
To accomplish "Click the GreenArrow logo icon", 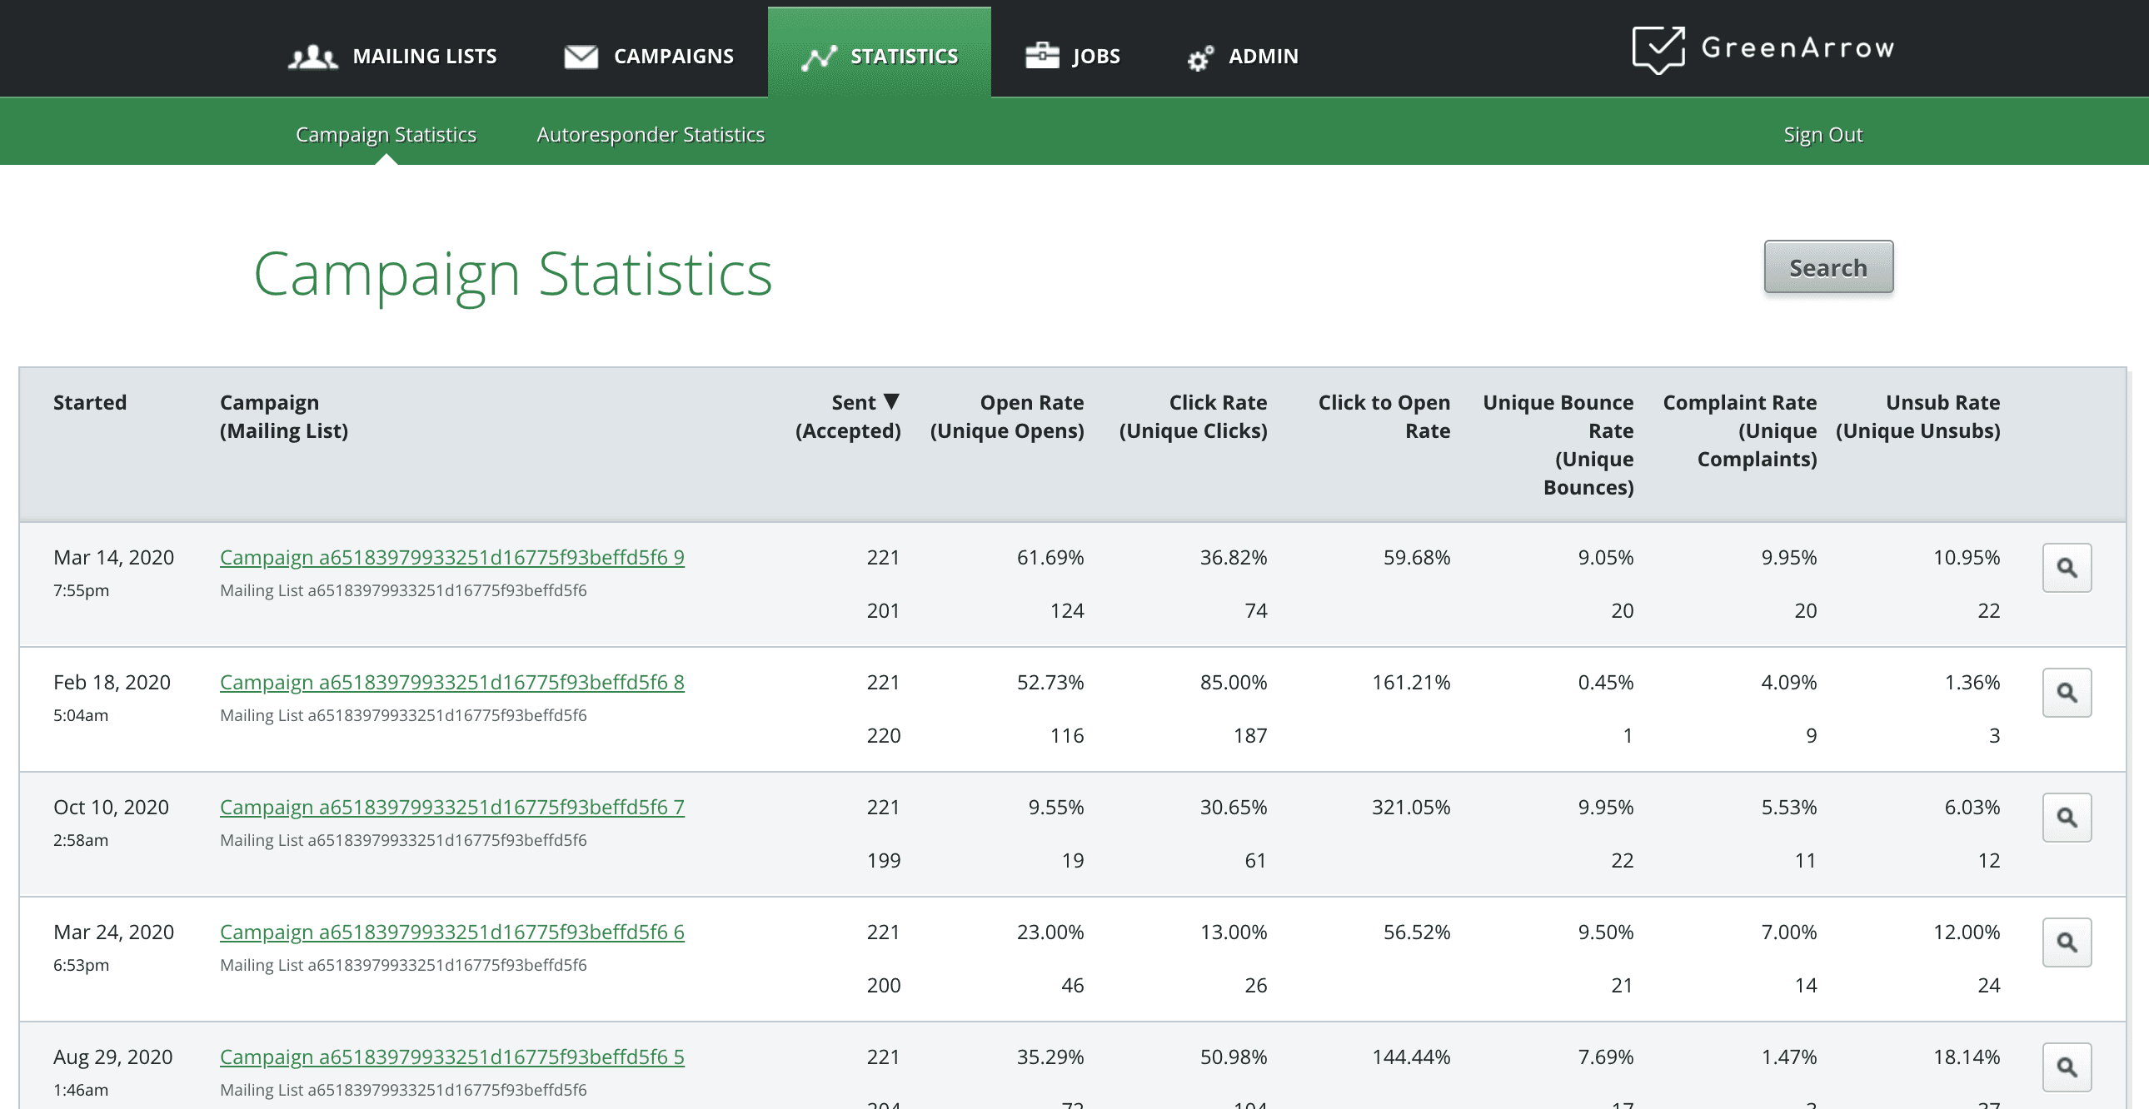I will (1658, 49).
